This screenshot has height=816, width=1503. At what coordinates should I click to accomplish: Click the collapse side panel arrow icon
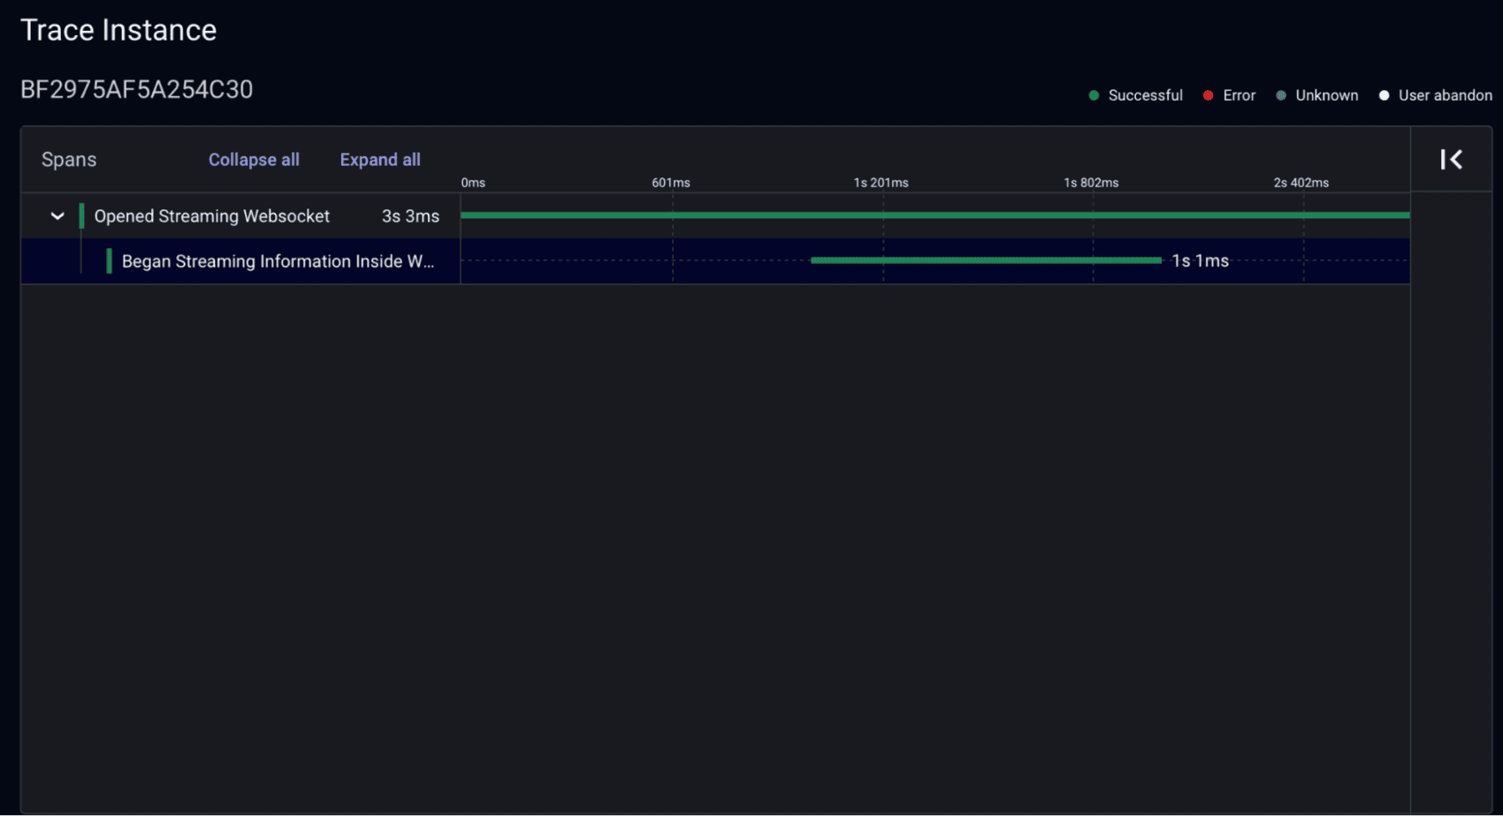click(x=1451, y=160)
